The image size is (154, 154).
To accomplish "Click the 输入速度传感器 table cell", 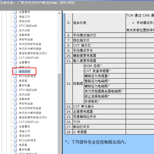I will coord(99,61).
